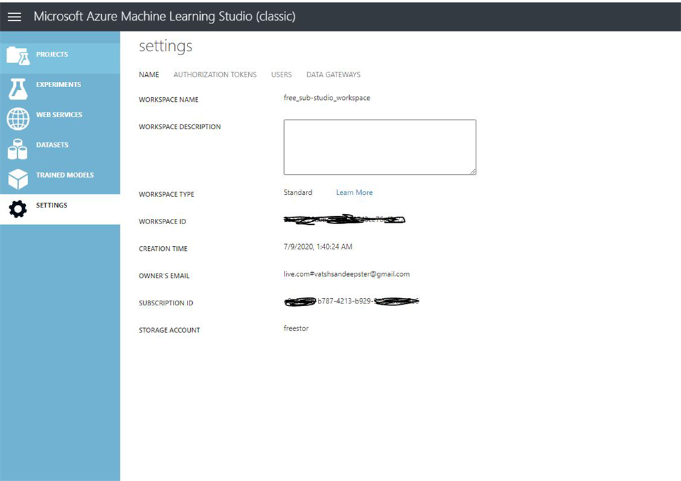Image resolution: width=681 pixels, height=481 pixels.
Task: Click the Standard workspace type value
Action: [298, 192]
